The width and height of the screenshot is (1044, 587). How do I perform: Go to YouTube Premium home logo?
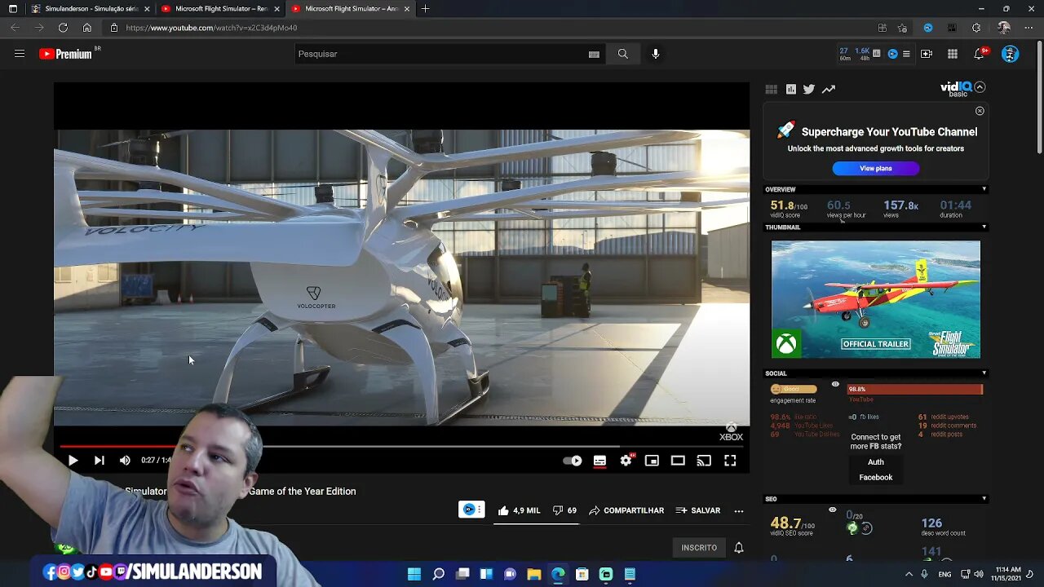pyautogui.click(x=65, y=54)
